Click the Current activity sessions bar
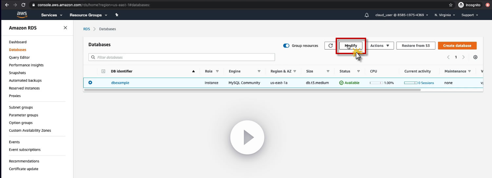The height and width of the screenshot is (178, 492). pyautogui.click(x=411, y=83)
